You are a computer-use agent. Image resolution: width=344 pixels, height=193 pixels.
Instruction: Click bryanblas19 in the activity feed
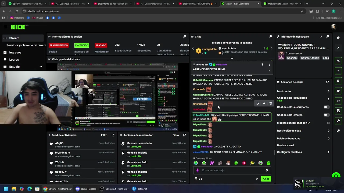62,153
